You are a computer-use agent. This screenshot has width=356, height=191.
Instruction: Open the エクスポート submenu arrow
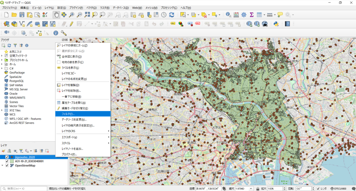click(109, 137)
